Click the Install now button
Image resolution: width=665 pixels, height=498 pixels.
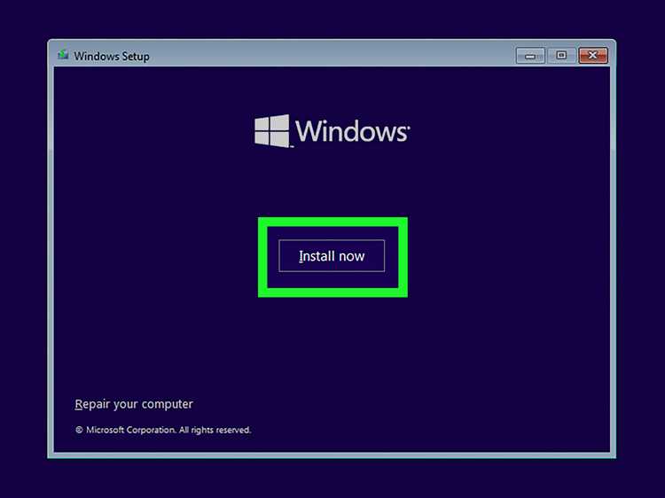[332, 255]
